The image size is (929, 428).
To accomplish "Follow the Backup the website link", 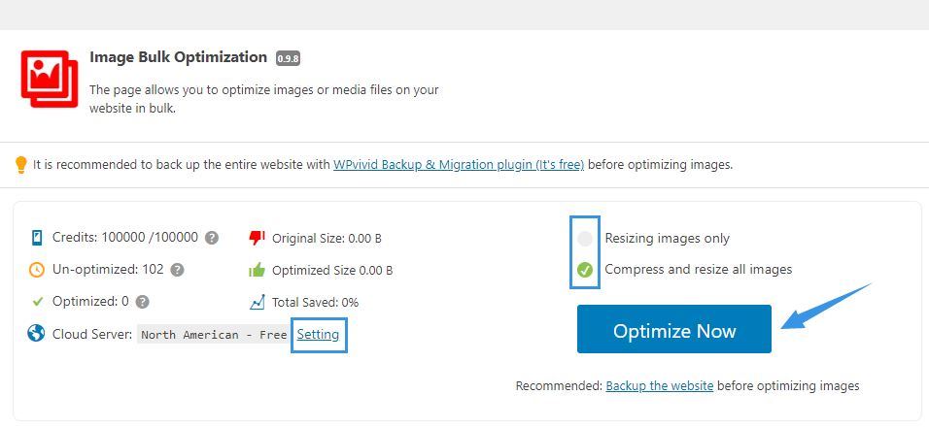I will [660, 386].
